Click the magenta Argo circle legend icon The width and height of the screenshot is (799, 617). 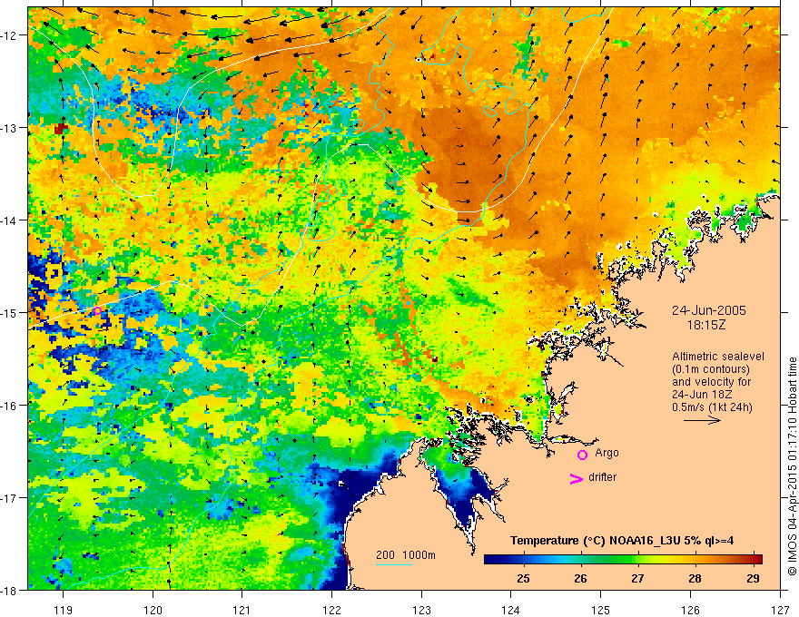582,455
